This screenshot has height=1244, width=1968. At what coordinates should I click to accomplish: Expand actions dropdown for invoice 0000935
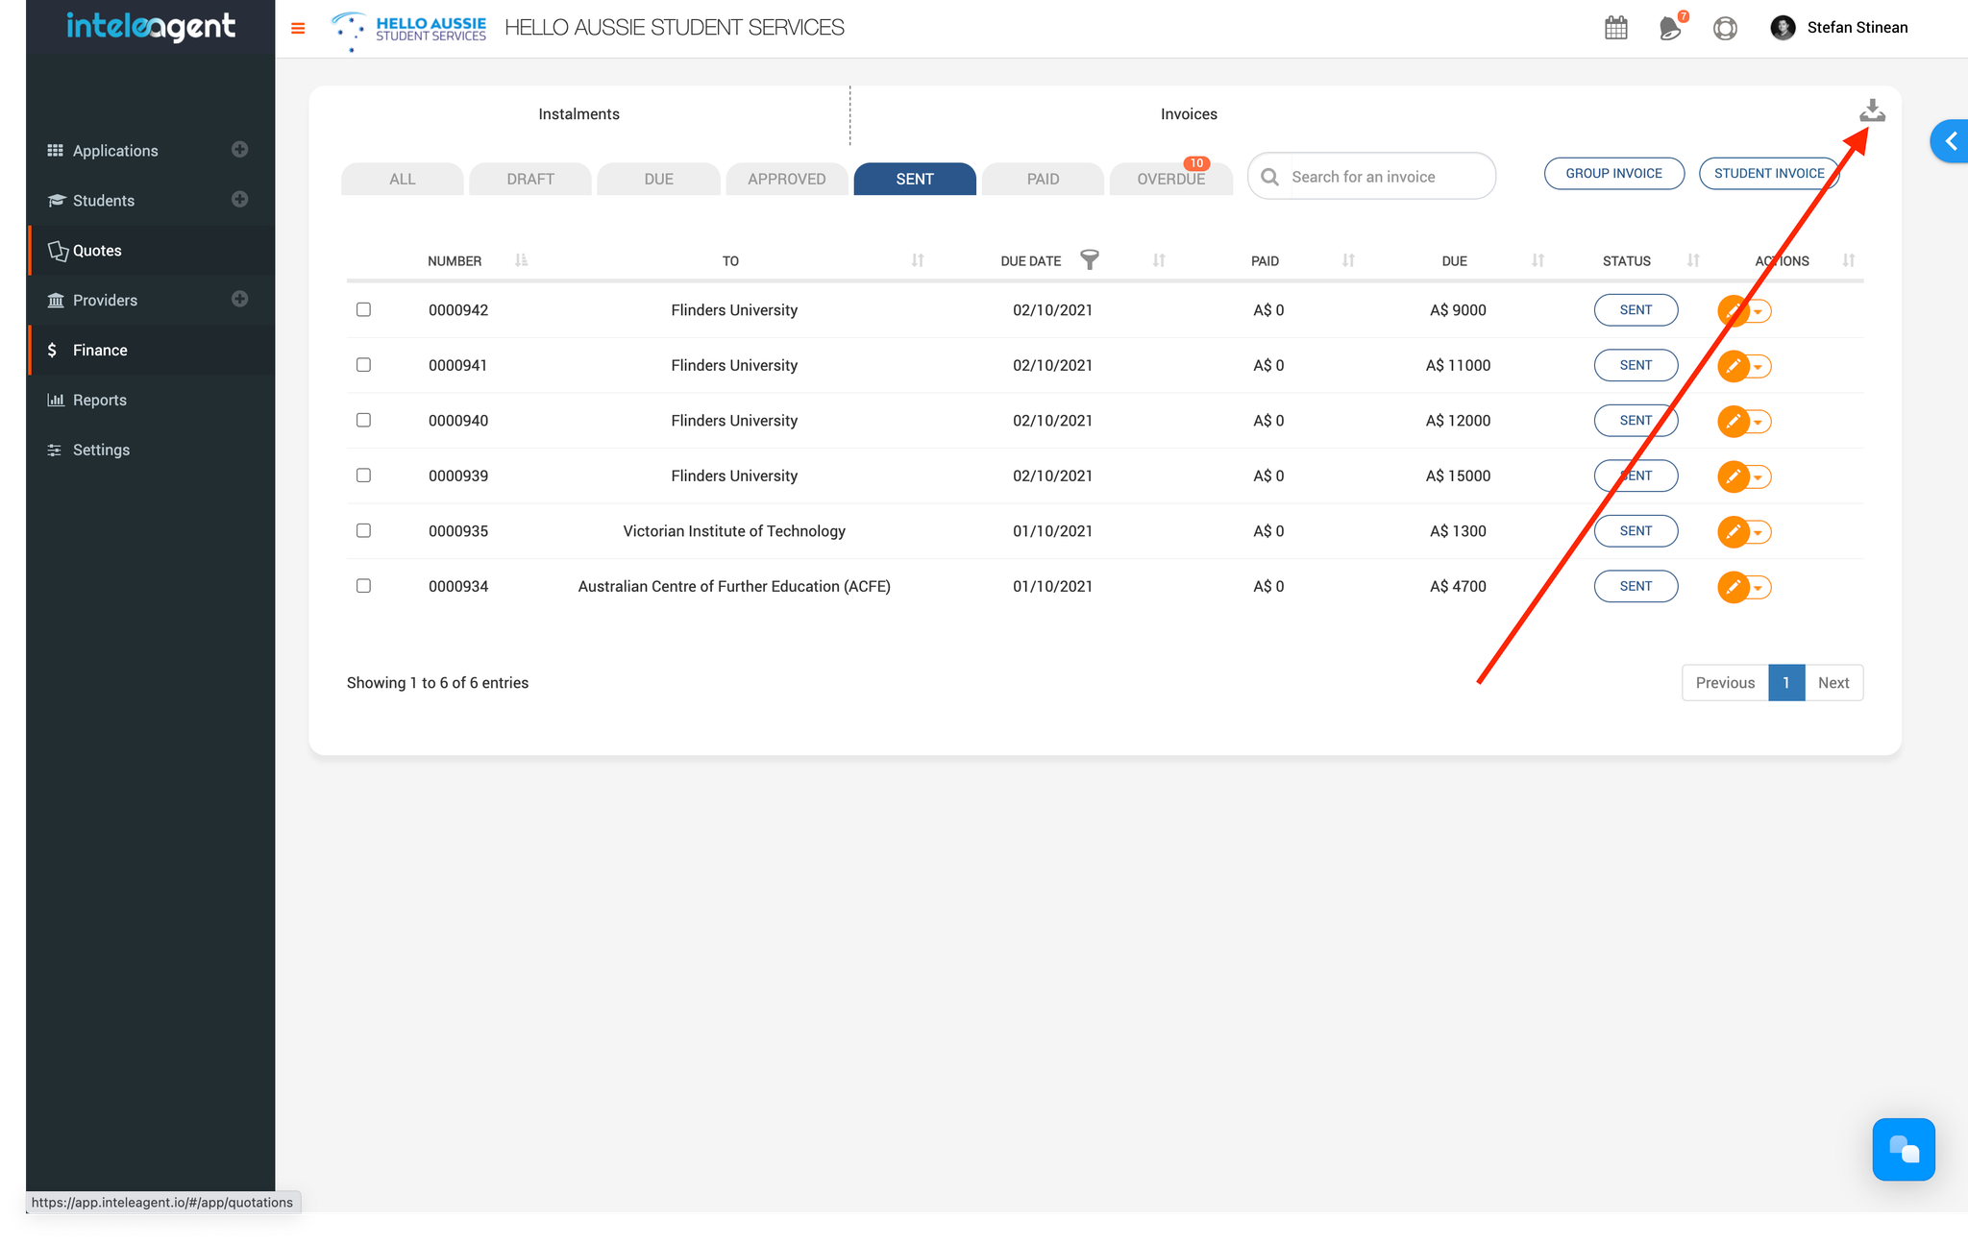pos(1759,532)
